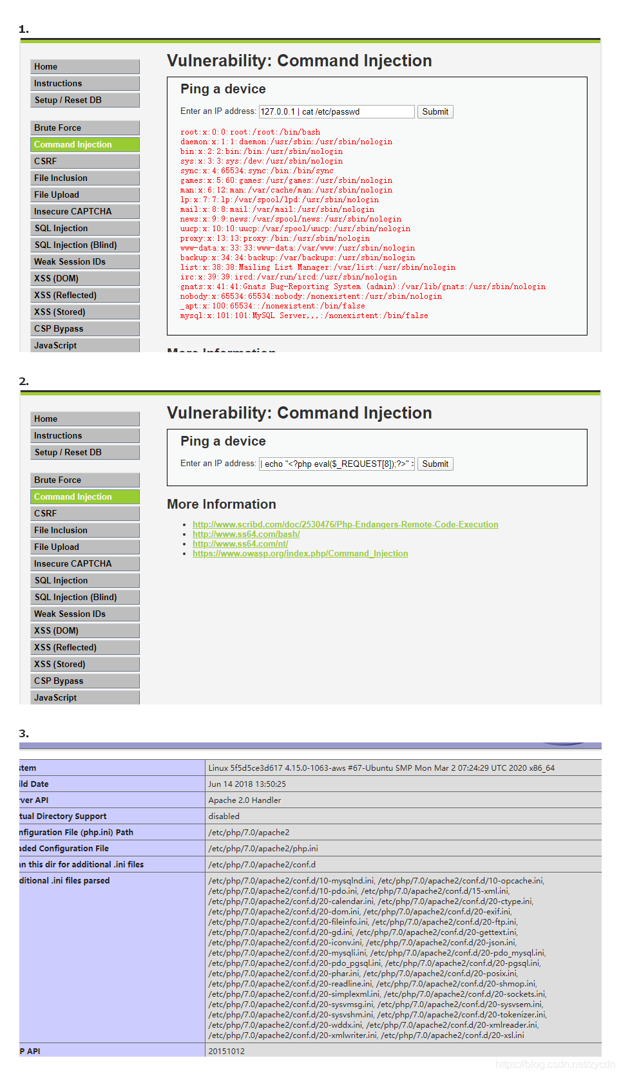Select the www-data line in passwd output
The width and height of the screenshot is (621, 1076).
298,248
